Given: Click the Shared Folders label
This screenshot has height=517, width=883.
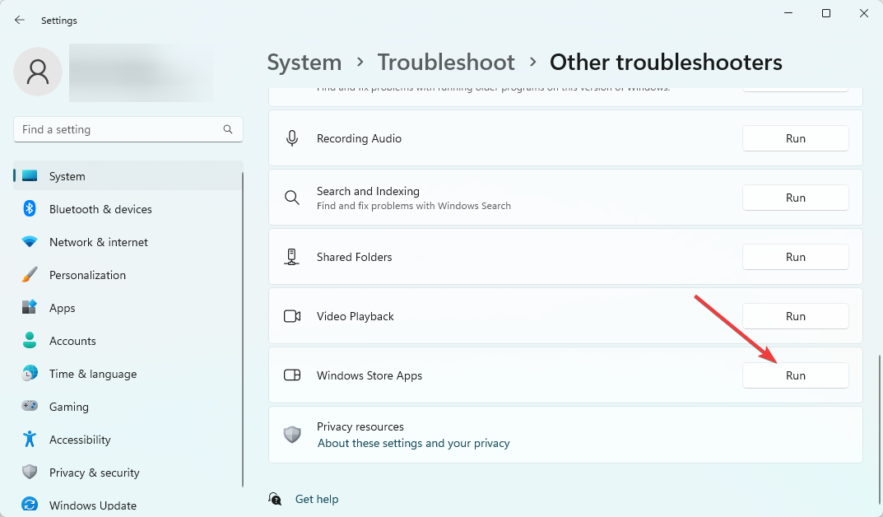Looking at the screenshot, I should [354, 257].
